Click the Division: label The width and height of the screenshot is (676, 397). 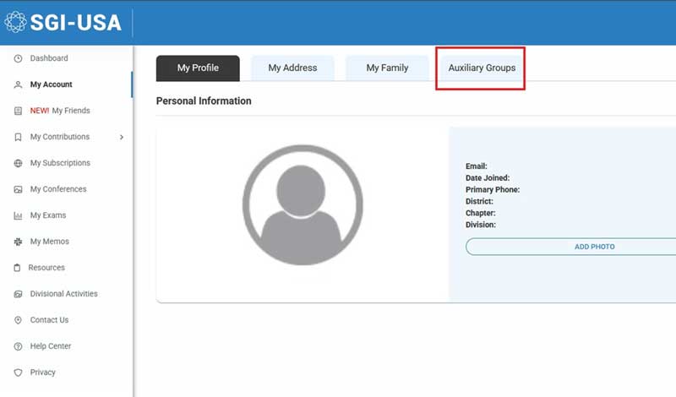coord(481,225)
